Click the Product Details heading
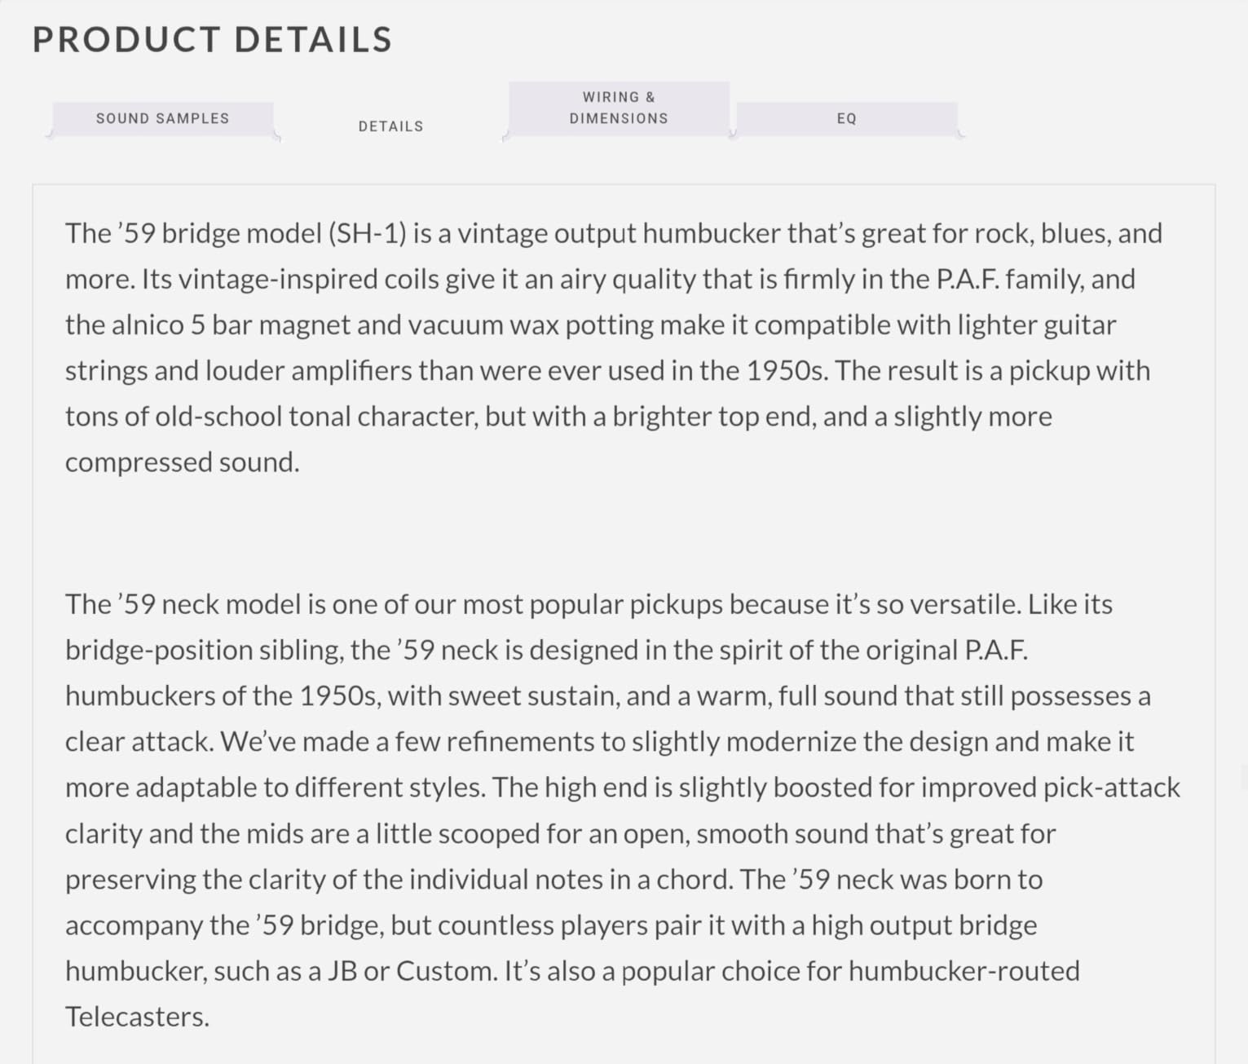 click(213, 39)
